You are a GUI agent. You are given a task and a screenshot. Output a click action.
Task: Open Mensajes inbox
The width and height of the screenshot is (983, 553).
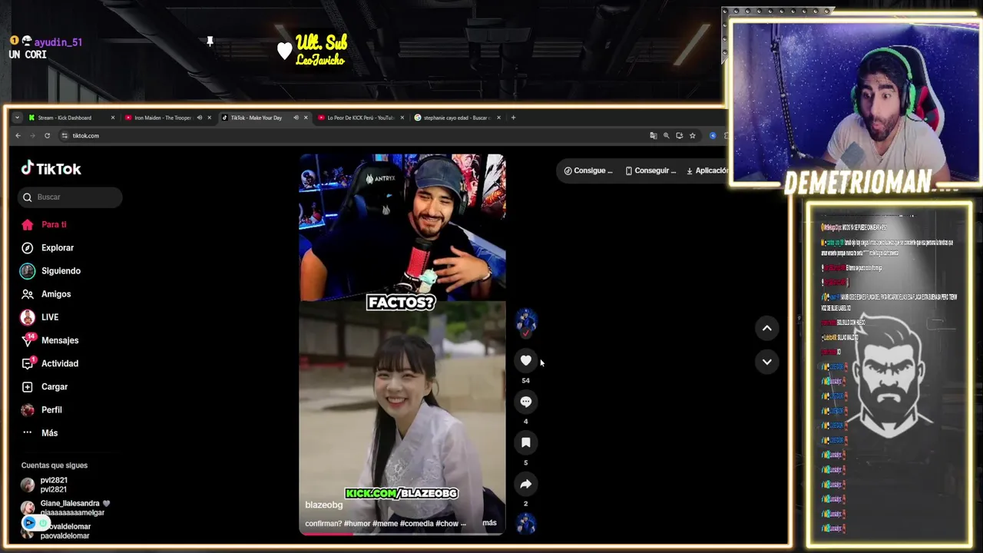50,340
